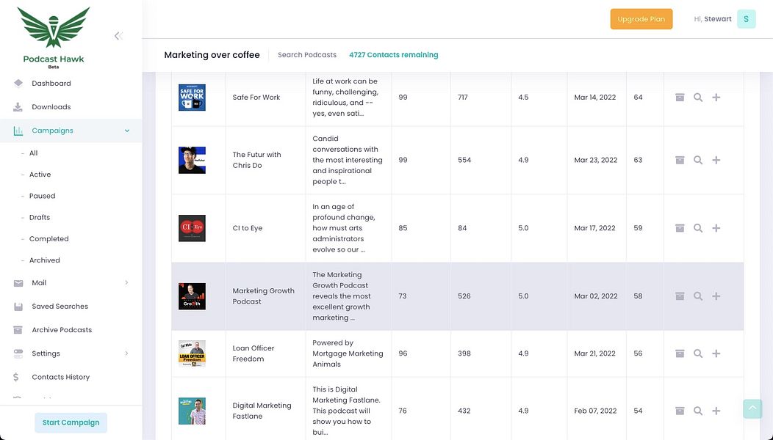This screenshot has width=773, height=440.
Task: Click magnifier icon for The Futur row
Action: [698, 160]
